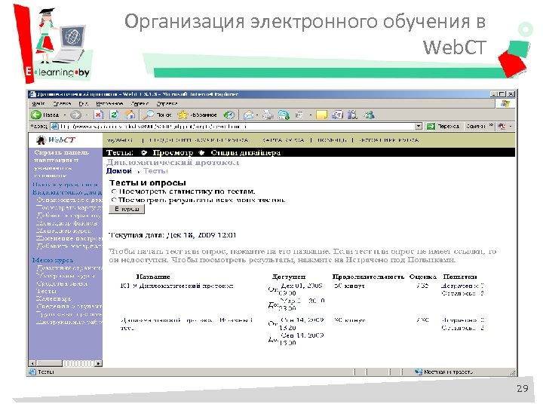Open the Справка menu
Screen dimensions: 543x407
[x=167, y=103]
